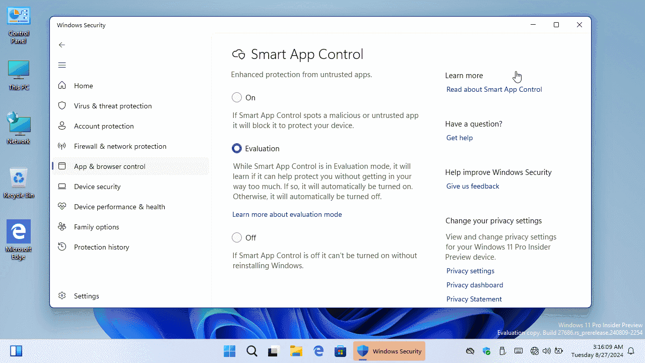Image resolution: width=645 pixels, height=363 pixels.
Task: Open Account protection page
Action: [130, 126]
